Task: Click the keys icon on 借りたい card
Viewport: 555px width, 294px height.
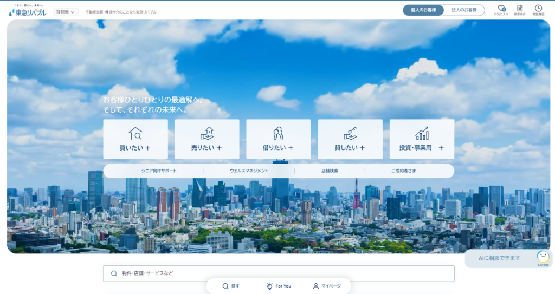Action: click(278, 133)
